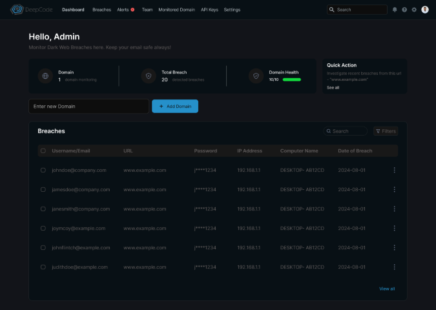Open the Breaches nav item

(102, 10)
